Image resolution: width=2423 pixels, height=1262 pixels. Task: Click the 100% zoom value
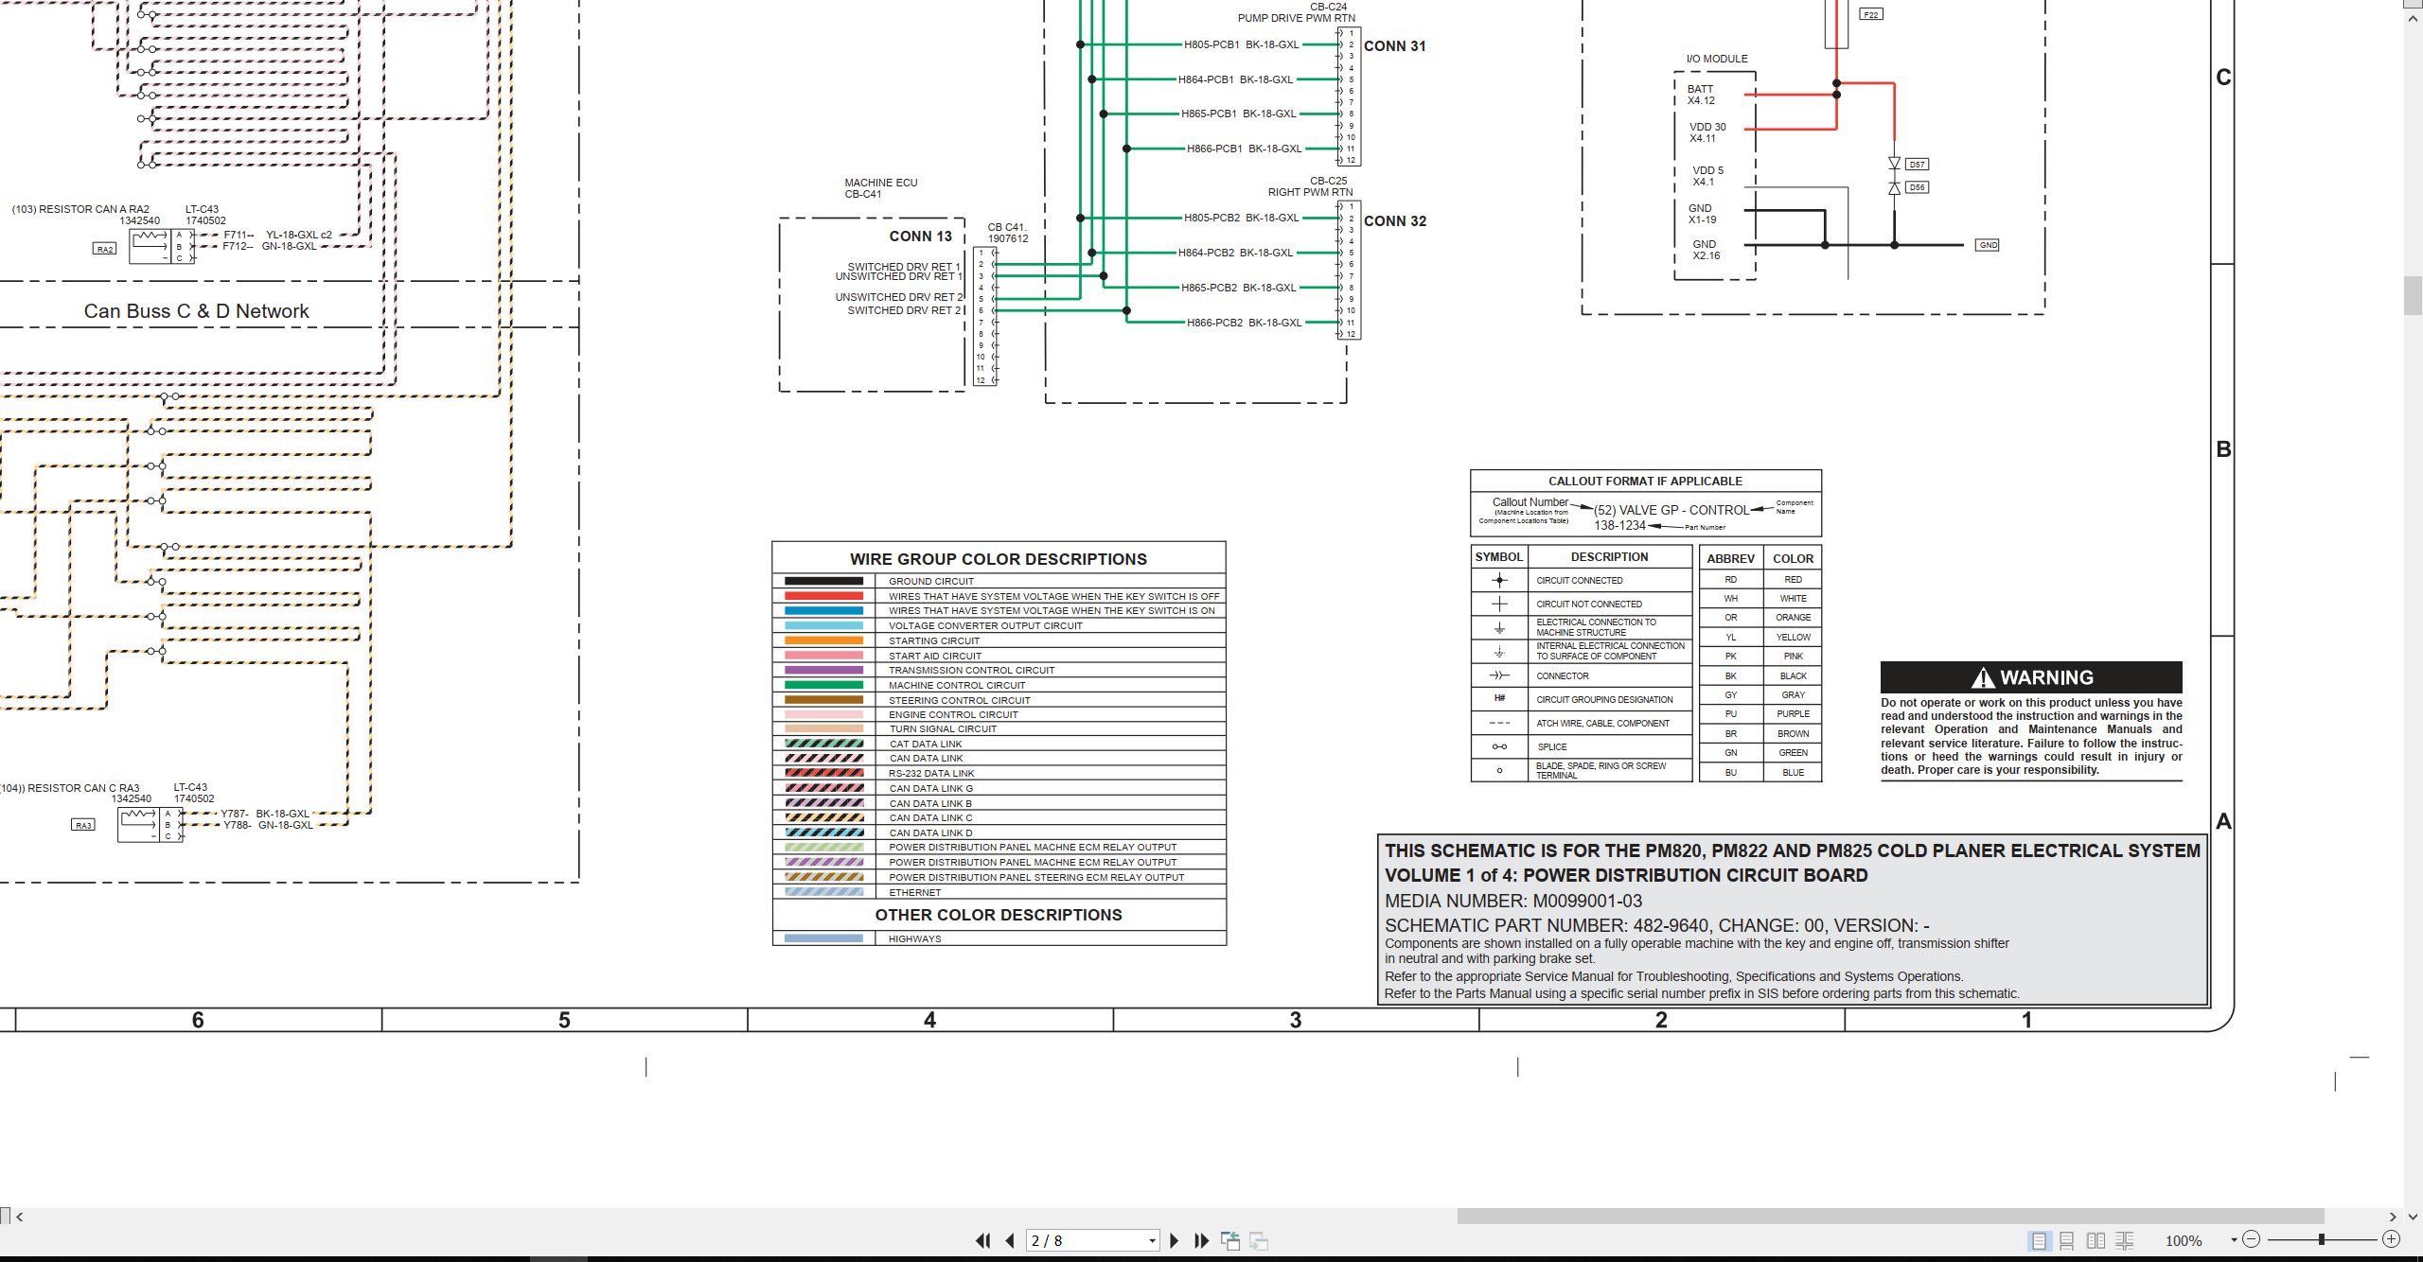click(x=2184, y=1240)
